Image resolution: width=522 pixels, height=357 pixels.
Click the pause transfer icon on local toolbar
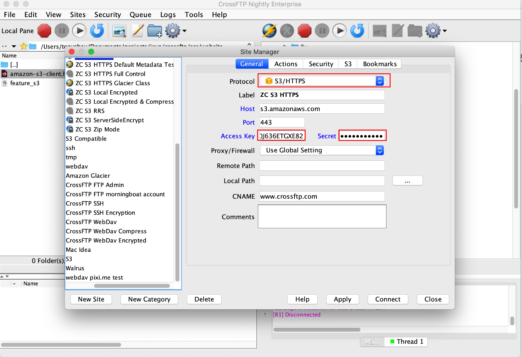(x=62, y=31)
